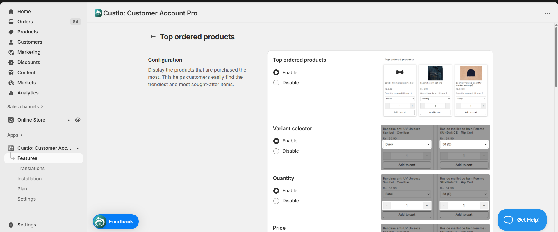558x232 pixels.
Task: Open Customers person icon
Action: click(11, 42)
